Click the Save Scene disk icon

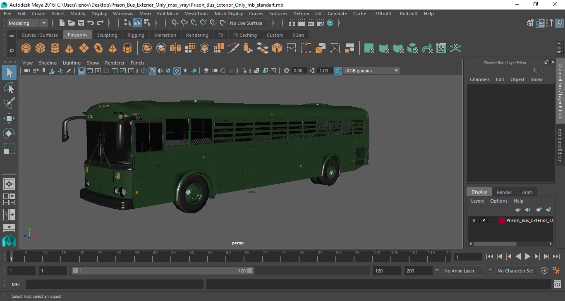(x=81, y=23)
